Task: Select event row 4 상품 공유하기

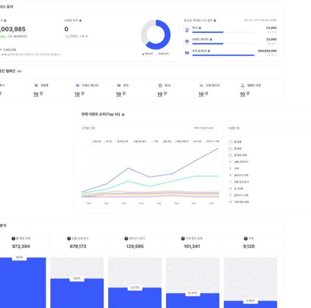Action: tap(239, 162)
